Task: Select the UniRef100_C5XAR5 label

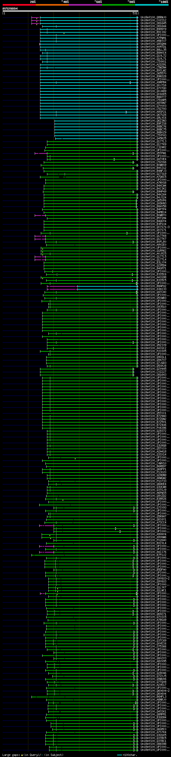Action: tap(153, 100)
